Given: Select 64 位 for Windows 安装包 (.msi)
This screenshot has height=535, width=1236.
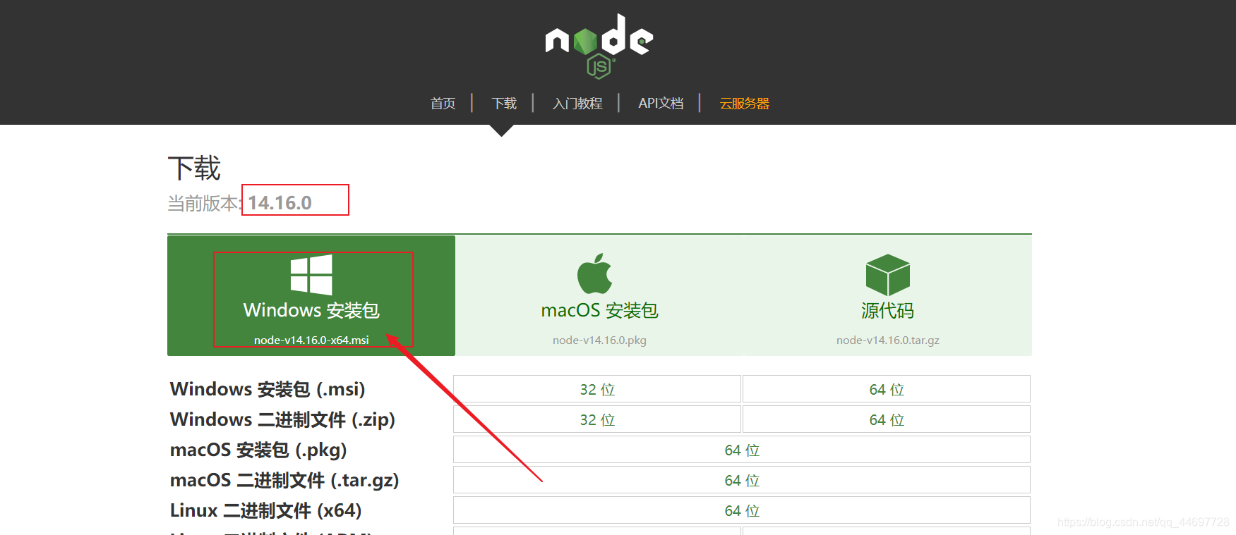Looking at the screenshot, I should 887,389.
